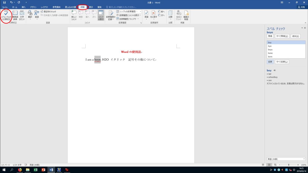Insert 新しいコメント

pyautogui.click(x=74, y=15)
